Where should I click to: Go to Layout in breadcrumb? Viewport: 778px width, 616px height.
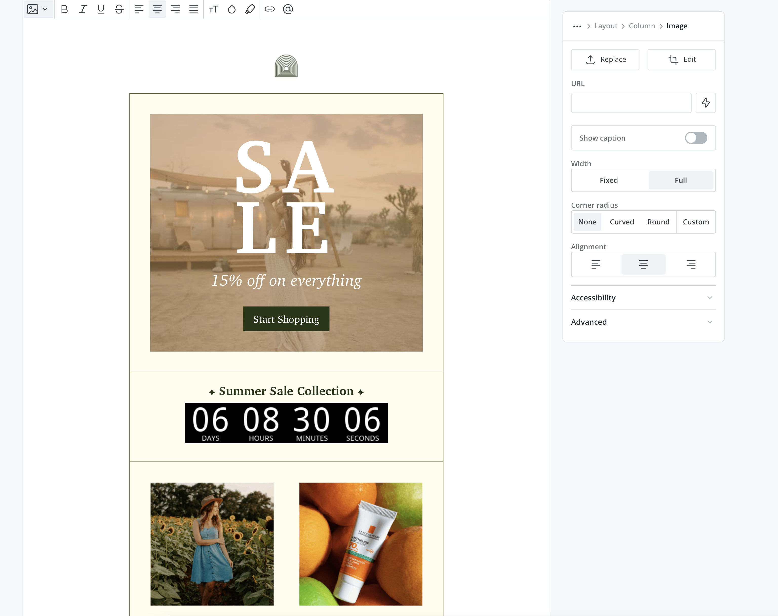point(606,26)
